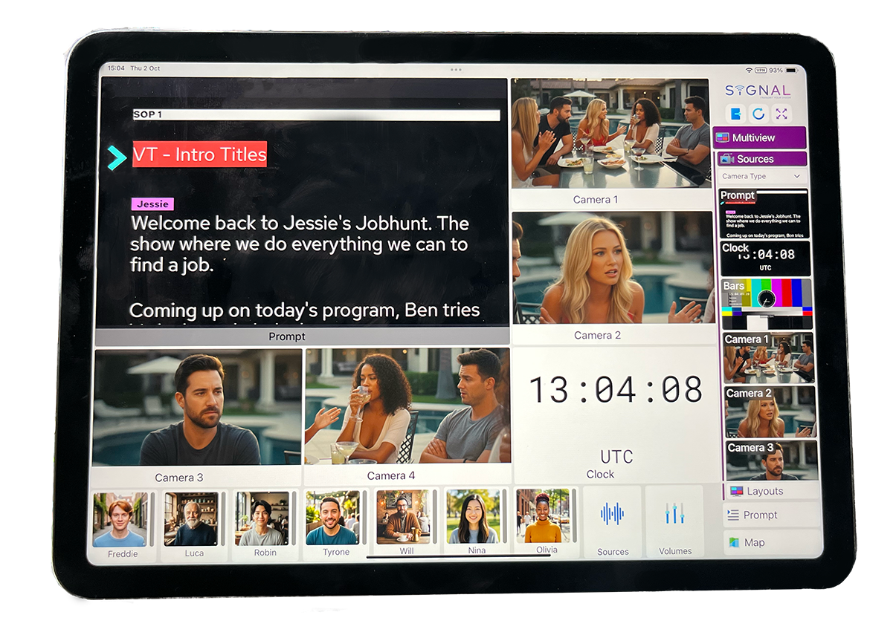Click the Map button
896x638 pixels.
point(759,542)
